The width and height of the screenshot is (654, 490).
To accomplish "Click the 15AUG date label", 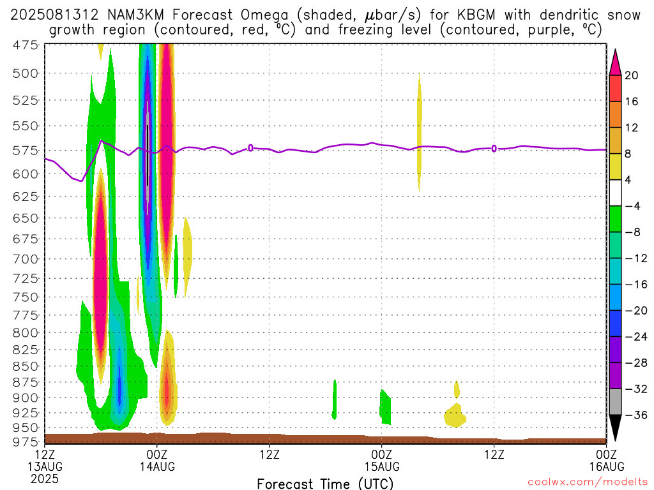I will coord(382,466).
